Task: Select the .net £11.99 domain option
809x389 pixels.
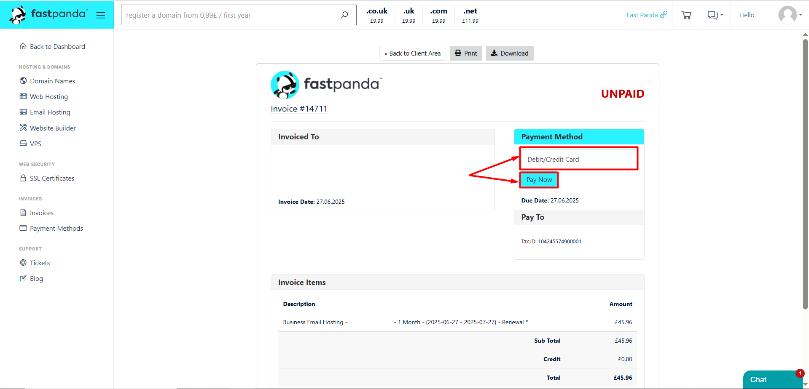Action: (x=470, y=15)
